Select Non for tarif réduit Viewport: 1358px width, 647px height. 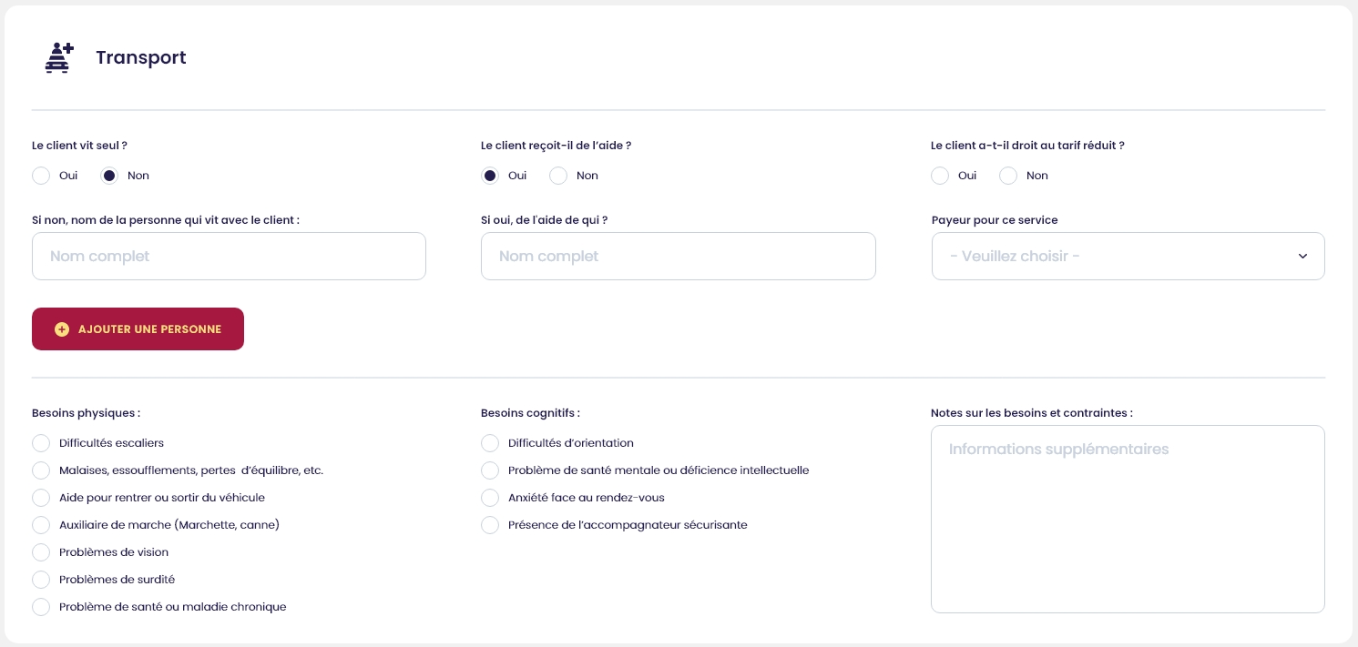tap(1008, 176)
